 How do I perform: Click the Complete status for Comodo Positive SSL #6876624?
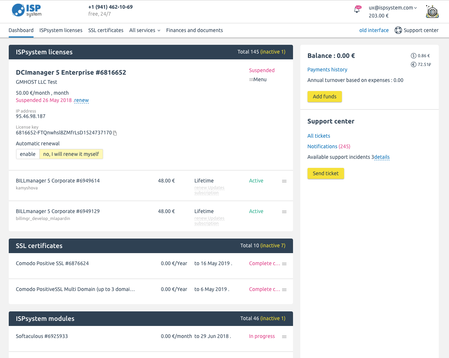[265, 263]
